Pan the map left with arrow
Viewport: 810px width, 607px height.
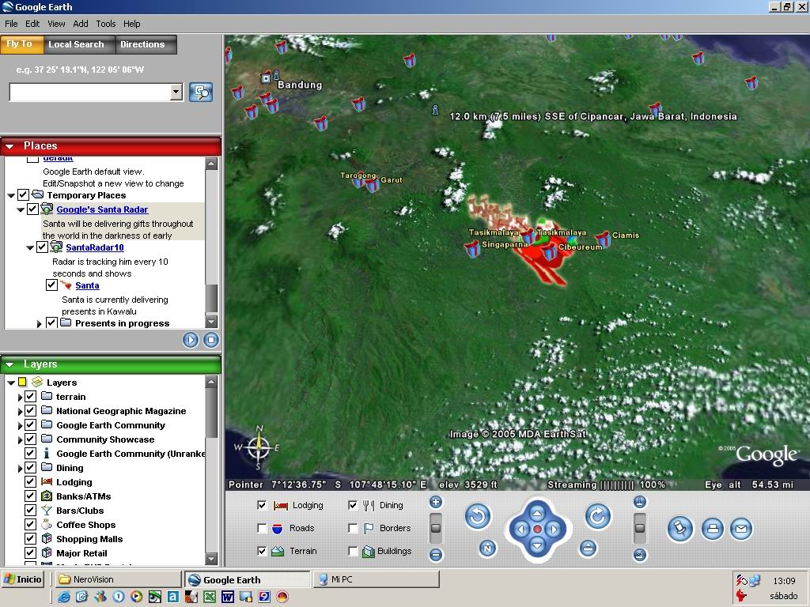[520, 529]
